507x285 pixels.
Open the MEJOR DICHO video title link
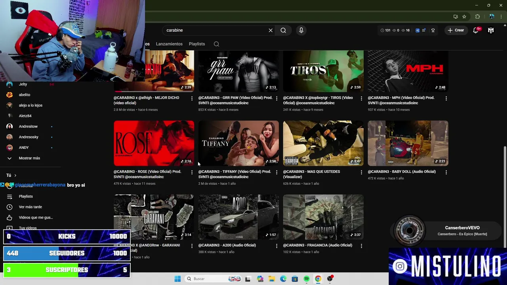click(x=147, y=100)
